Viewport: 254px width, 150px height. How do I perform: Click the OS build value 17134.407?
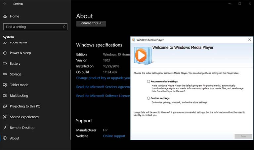point(110,72)
